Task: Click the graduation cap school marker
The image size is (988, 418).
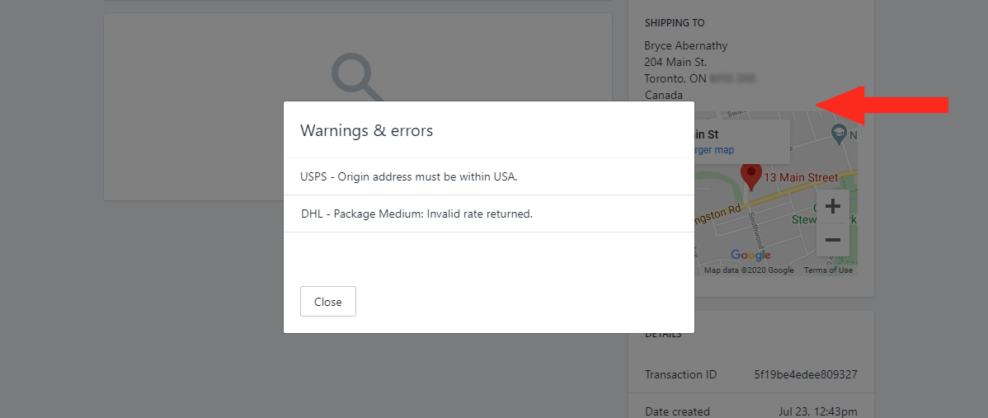Action: pyautogui.click(x=838, y=133)
